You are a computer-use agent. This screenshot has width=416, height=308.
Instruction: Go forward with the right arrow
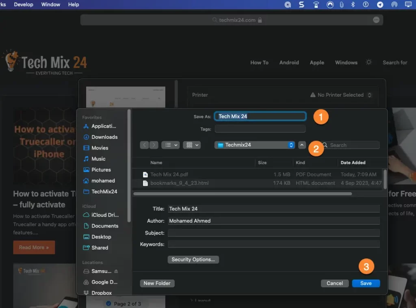click(154, 145)
